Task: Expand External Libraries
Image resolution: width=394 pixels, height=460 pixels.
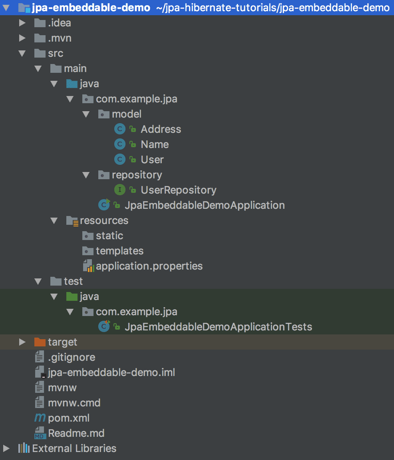Action: point(6,448)
